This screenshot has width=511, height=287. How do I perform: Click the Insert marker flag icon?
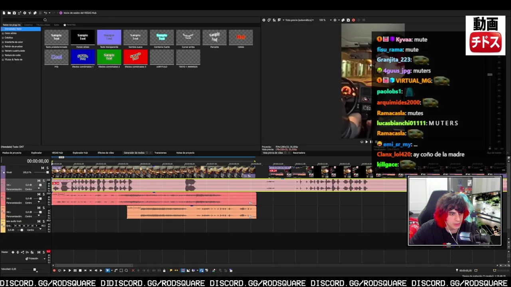click(x=171, y=271)
